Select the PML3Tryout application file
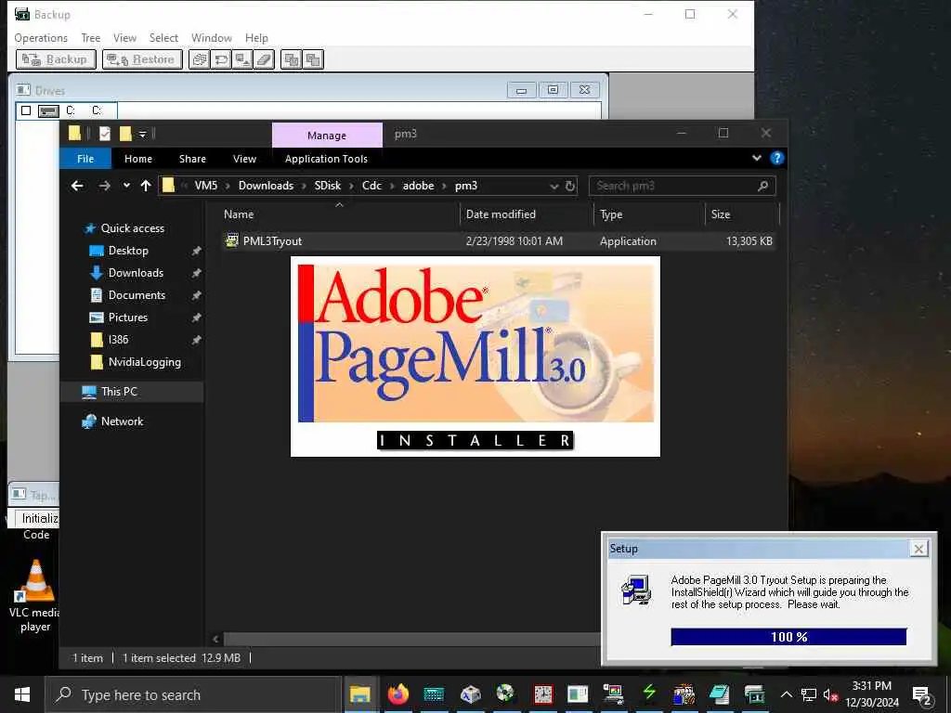This screenshot has width=951, height=713. pyautogui.click(x=498, y=240)
